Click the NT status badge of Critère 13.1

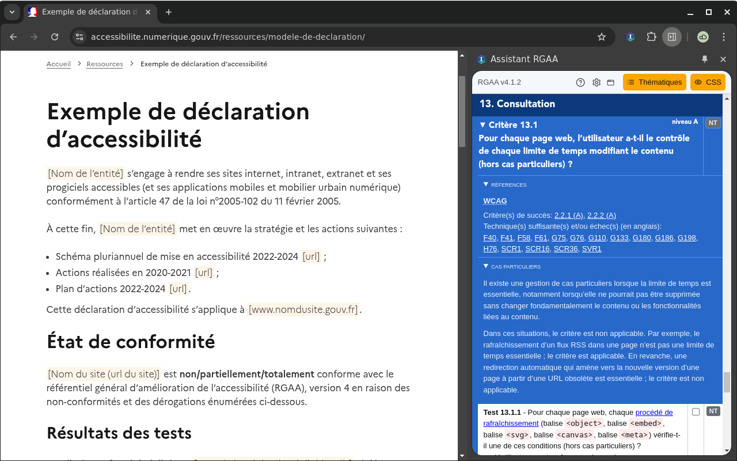coord(713,123)
